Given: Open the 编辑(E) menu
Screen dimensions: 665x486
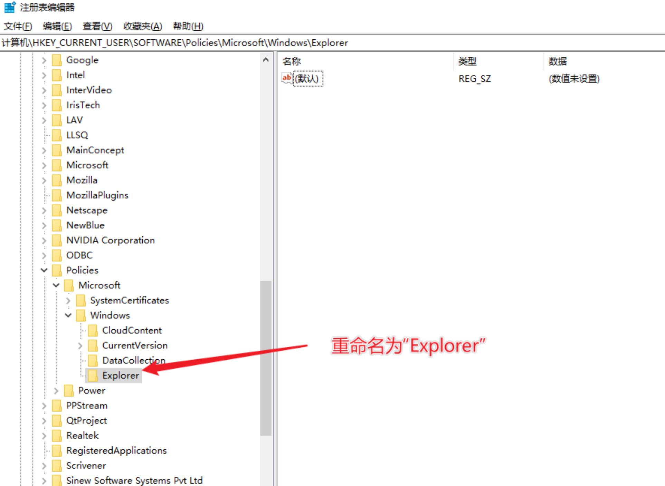Looking at the screenshot, I should [57, 26].
